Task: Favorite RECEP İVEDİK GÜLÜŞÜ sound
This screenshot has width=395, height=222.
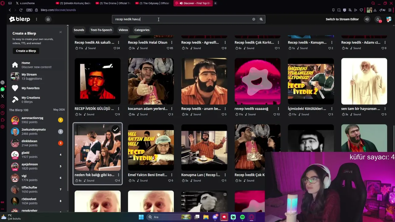Action: tap(116, 114)
